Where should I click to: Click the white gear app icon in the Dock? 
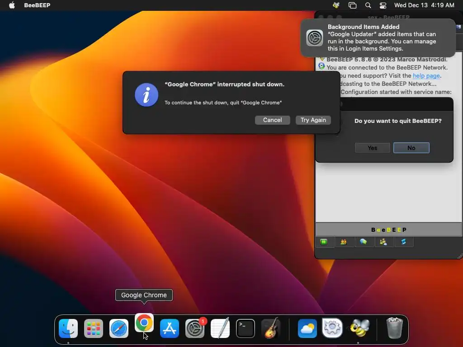pos(332,328)
